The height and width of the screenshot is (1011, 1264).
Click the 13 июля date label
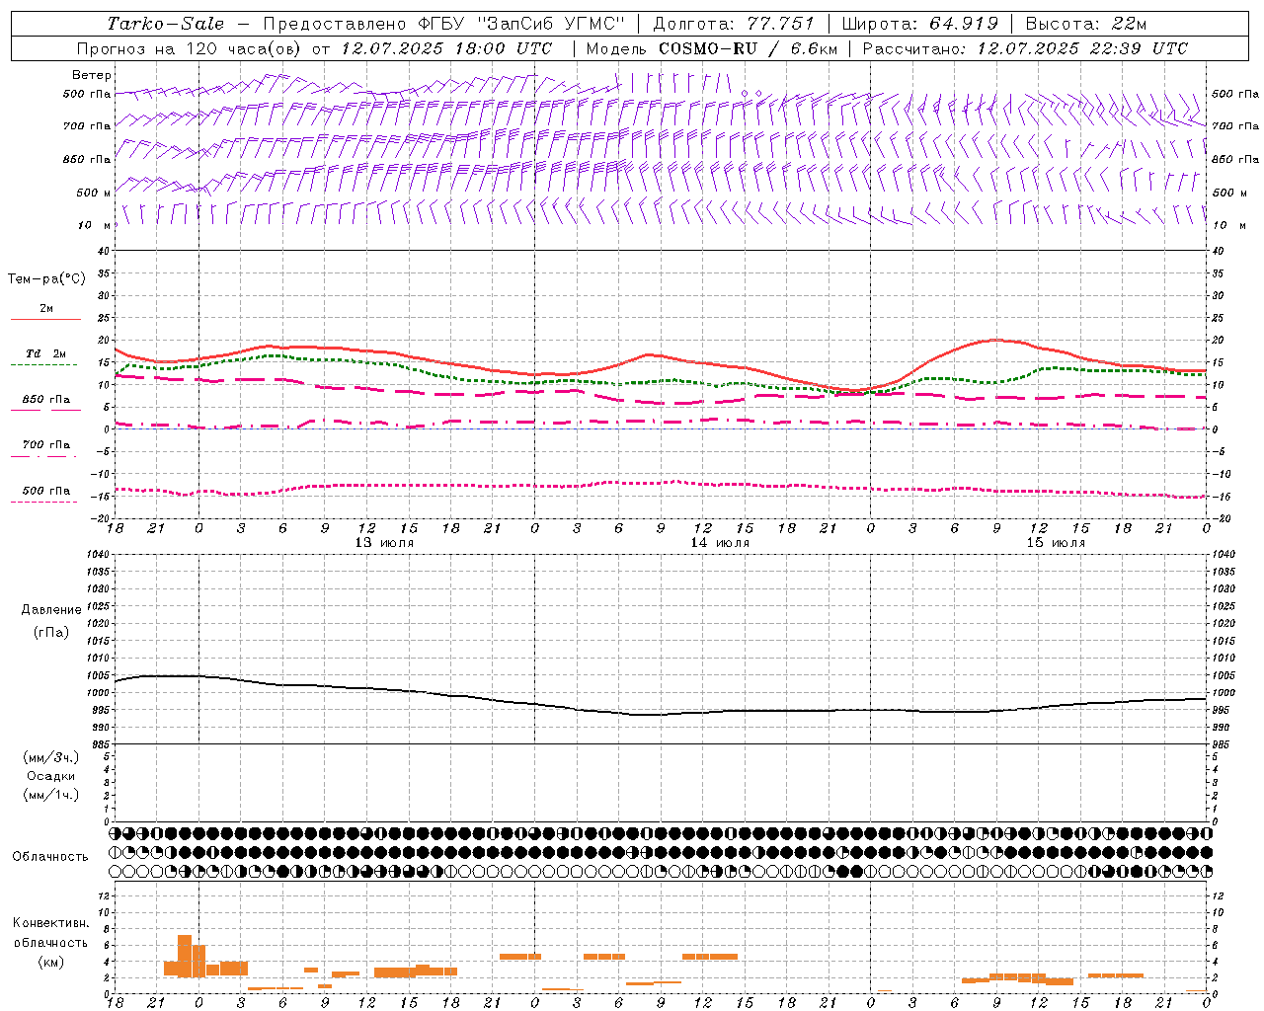[x=384, y=543]
